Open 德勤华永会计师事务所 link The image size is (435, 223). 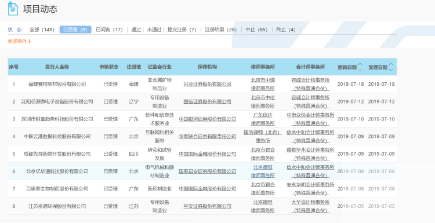pyautogui.click(x=310, y=153)
